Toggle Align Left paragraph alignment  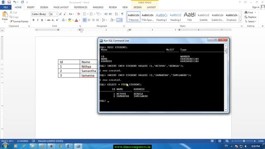coord(84,20)
